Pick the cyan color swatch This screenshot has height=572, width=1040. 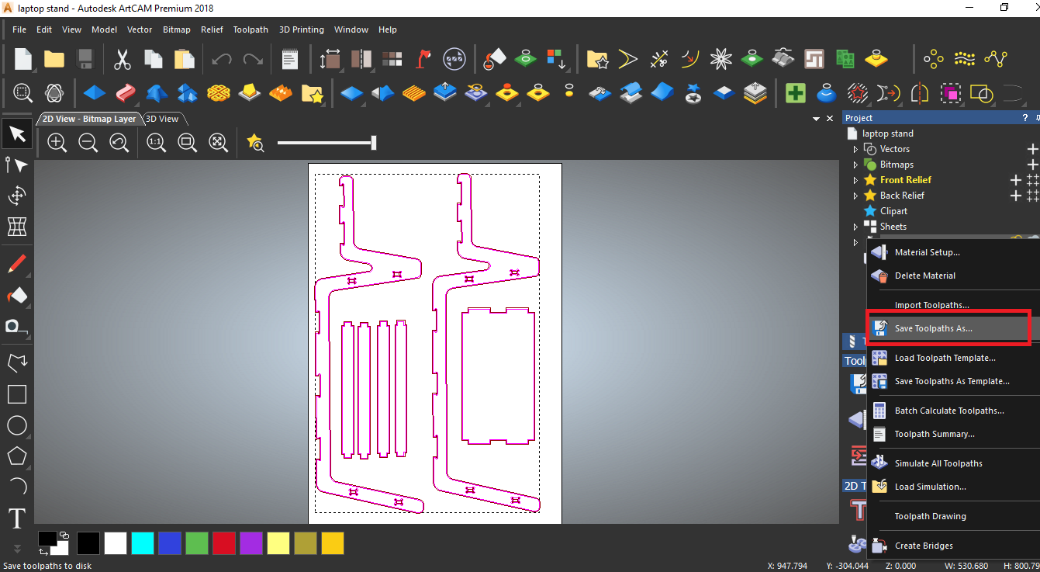[x=142, y=543]
